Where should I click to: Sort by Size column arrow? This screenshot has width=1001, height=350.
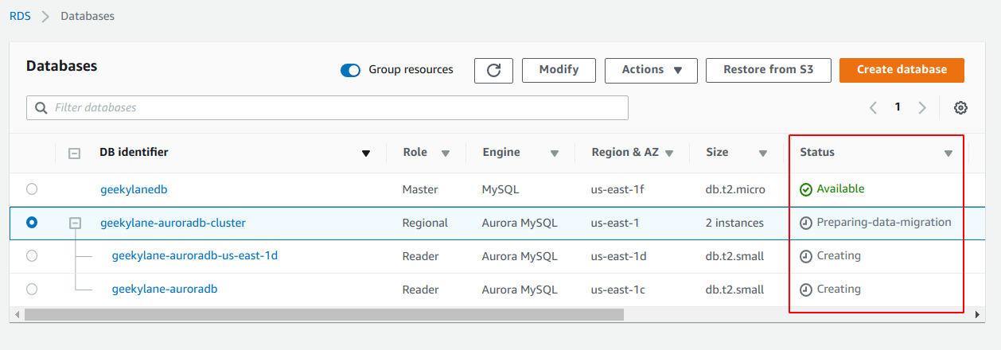pos(763,154)
